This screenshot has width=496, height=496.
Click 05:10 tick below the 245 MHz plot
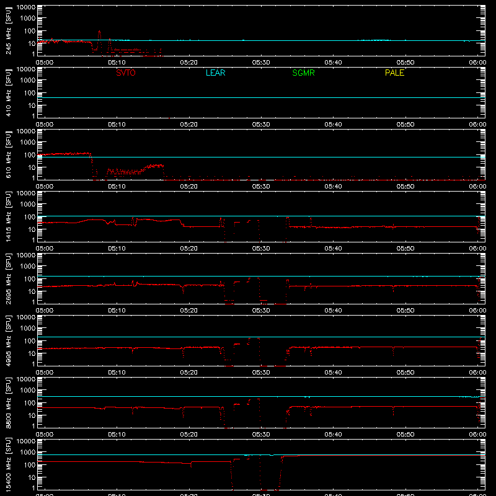pos(117,63)
